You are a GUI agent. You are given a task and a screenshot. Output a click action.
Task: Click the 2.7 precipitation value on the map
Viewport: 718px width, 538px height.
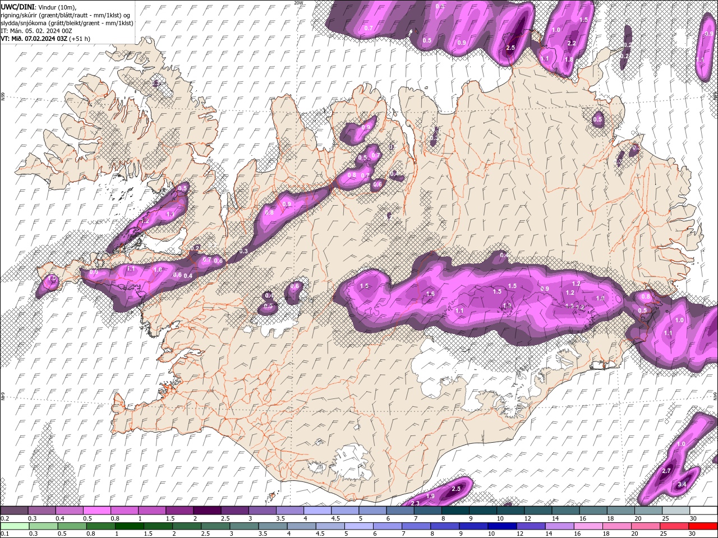click(x=666, y=471)
